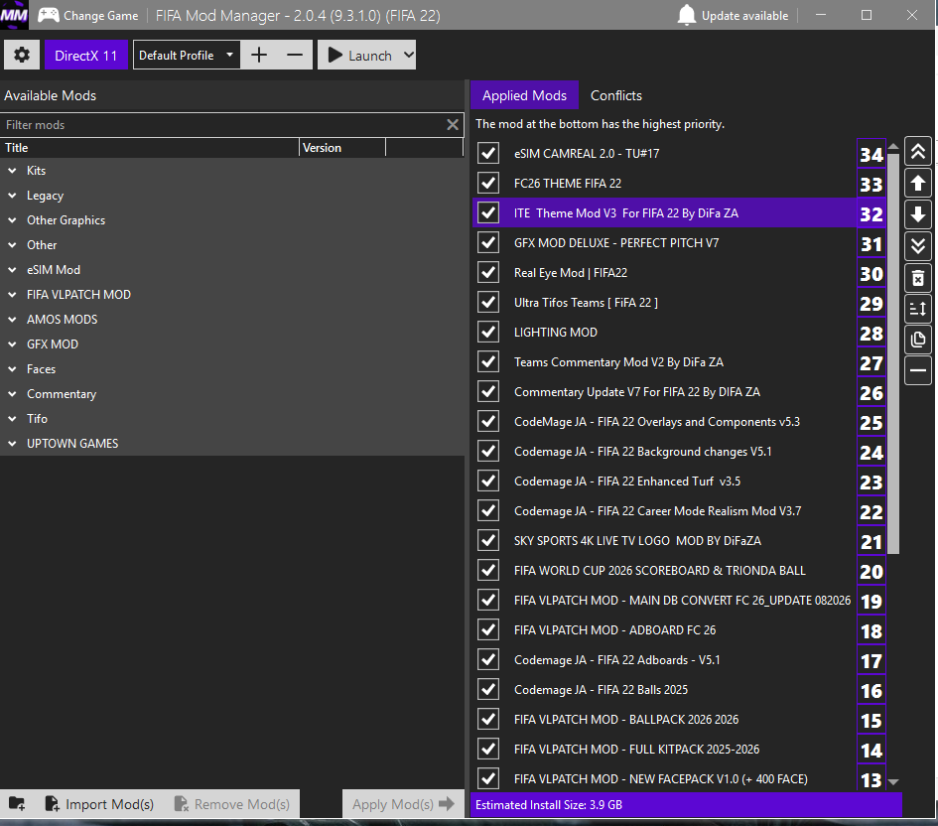This screenshot has width=938, height=826.
Task: Disable Codemage JA Balls 2025 mod
Action: 488,690
